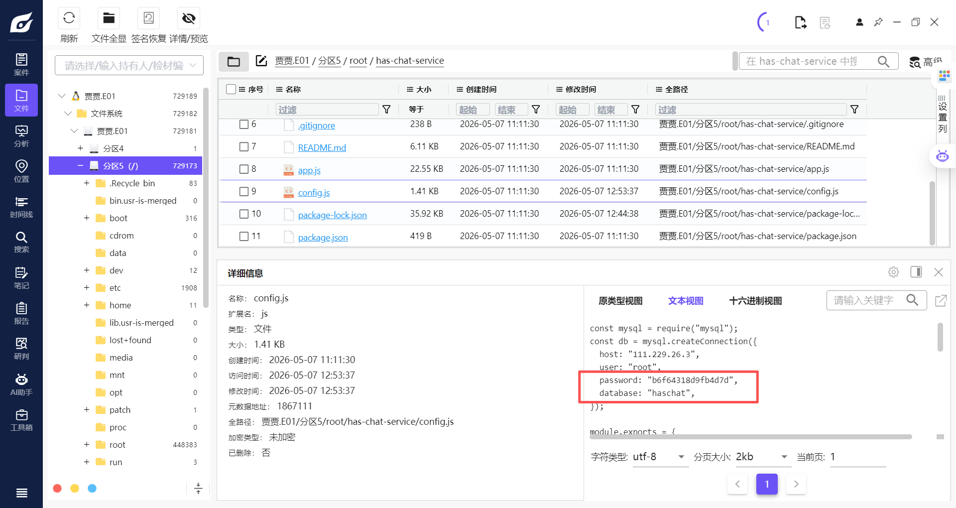Click filter funnel for 名称 column
This screenshot has width=956, height=508.
pos(386,109)
